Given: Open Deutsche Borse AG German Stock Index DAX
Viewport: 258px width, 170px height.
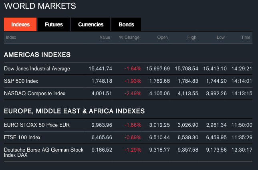Looking at the screenshot, I should coord(44,152).
